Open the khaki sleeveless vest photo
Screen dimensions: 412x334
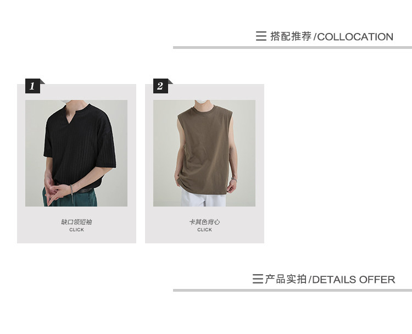tap(204, 153)
